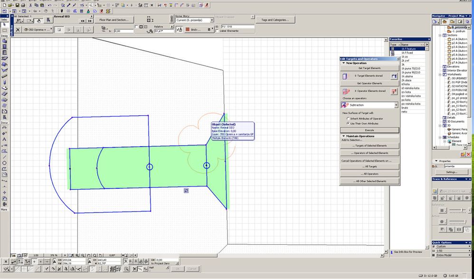Toggle the Label Elements checkbox
The image size is (474, 279).
(217, 31)
